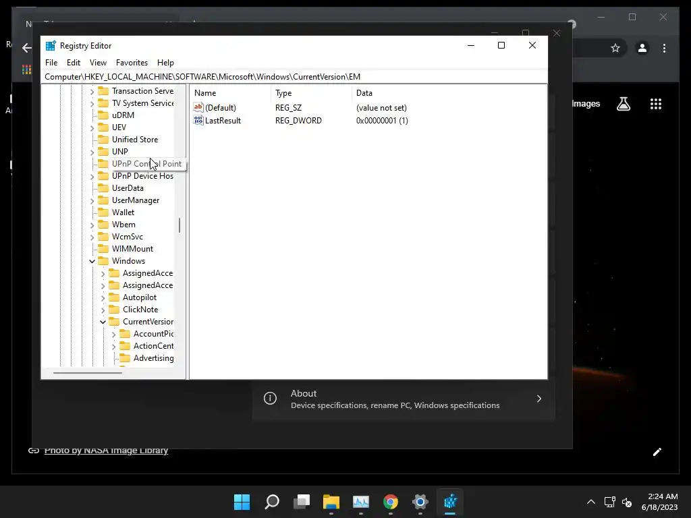Select the Autopilot tree key
Viewport: 691px width, 518px height.
[x=139, y=297]
